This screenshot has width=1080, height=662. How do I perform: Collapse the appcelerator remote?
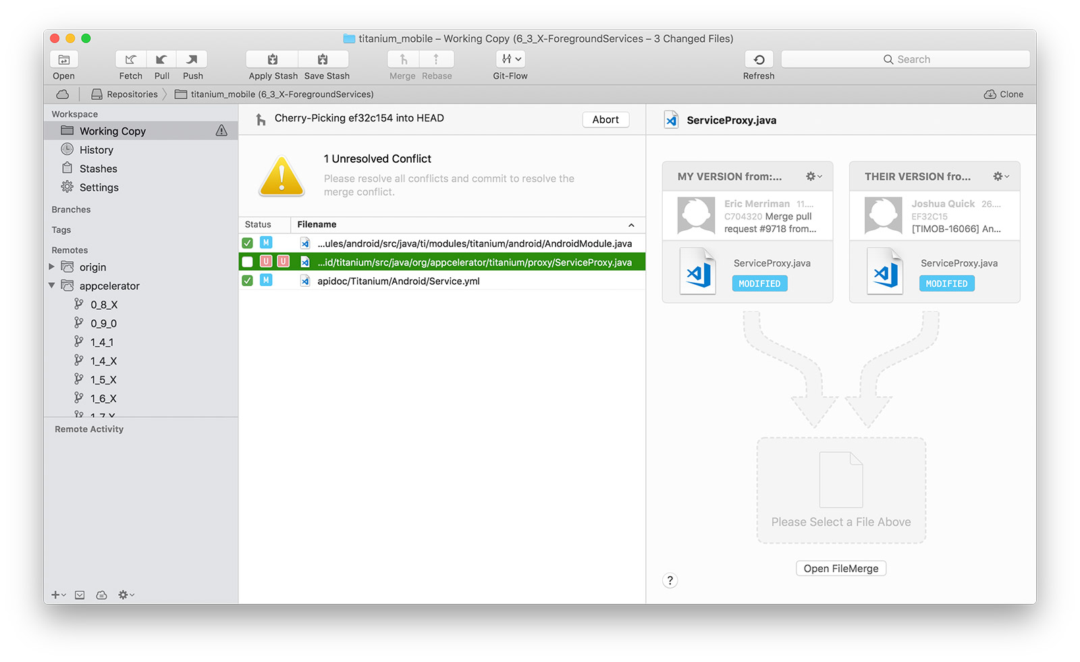click(52, 286)
